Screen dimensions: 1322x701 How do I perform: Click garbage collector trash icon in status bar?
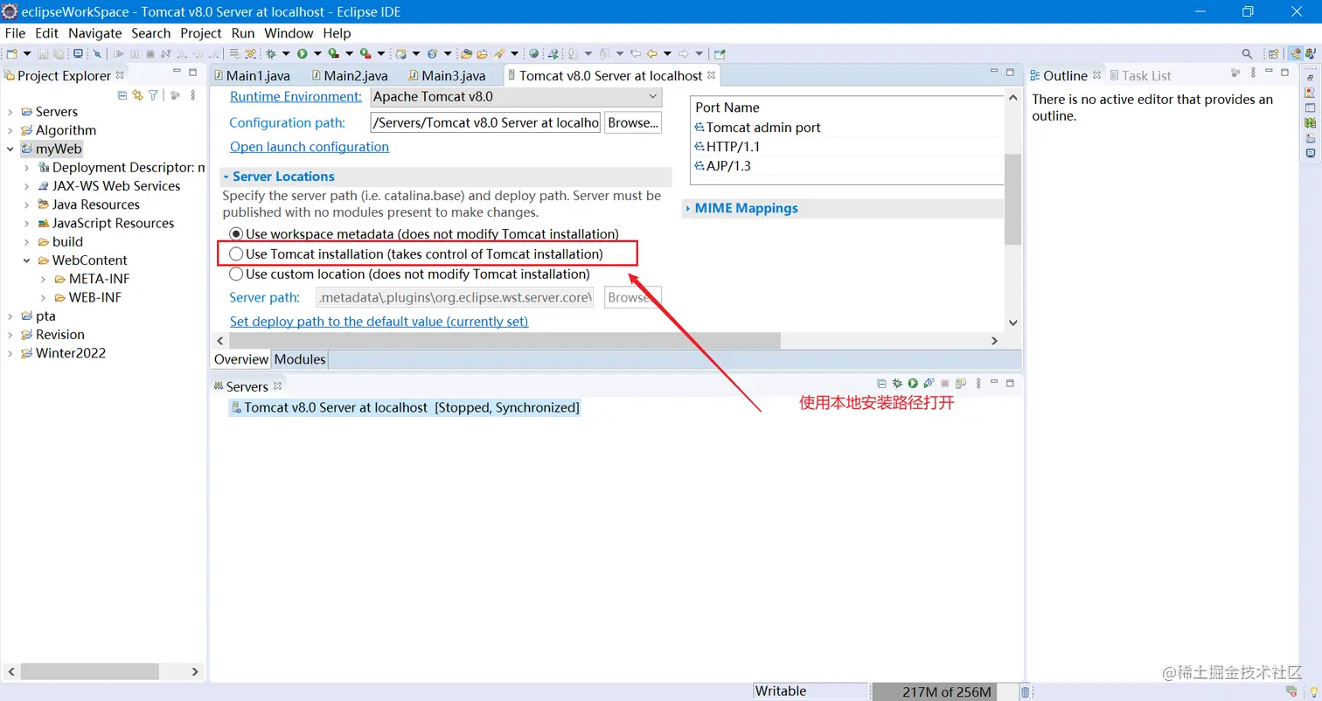coord(1026,691)
